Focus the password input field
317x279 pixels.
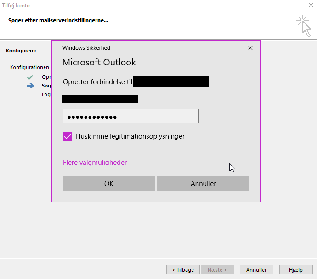coord(131,116)
